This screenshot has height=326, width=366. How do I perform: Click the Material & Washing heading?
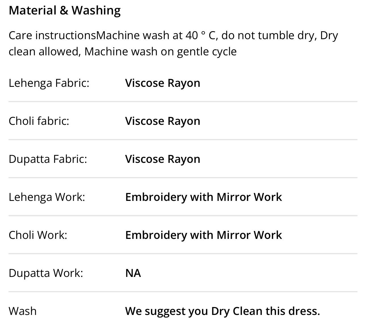click(65, 10)
